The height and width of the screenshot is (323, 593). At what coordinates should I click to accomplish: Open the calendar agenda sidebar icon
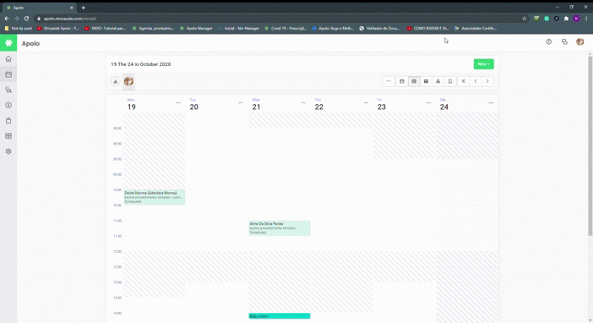click(8, 74)
